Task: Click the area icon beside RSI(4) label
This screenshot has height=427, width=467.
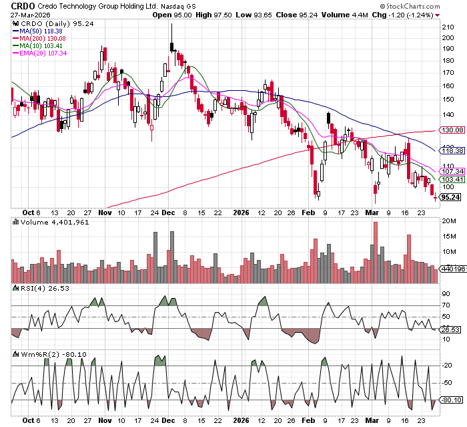Action: tap(15, 288)
